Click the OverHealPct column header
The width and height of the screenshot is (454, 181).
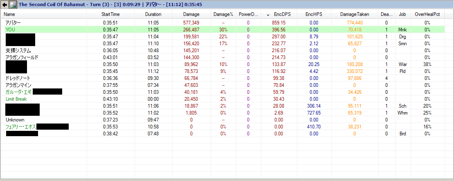[x=427, y=14]
